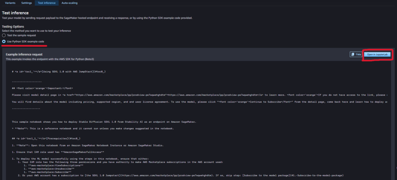Click the 'Select the method you want to use' text
This screenshot has height=180, width=397.
[x=36, y=31]
